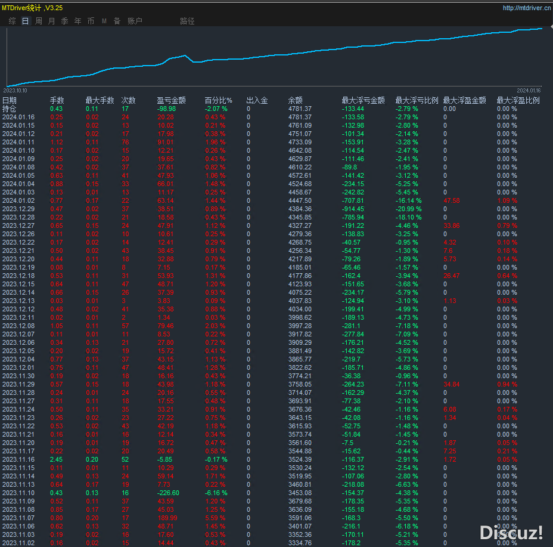553x547 pixels.
Task: Open the 币 currency tab
Action: tap(91, 21)
